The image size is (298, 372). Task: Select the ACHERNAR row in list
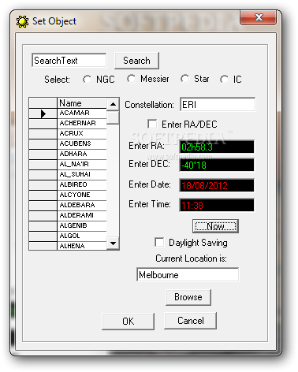pos(82,123)
